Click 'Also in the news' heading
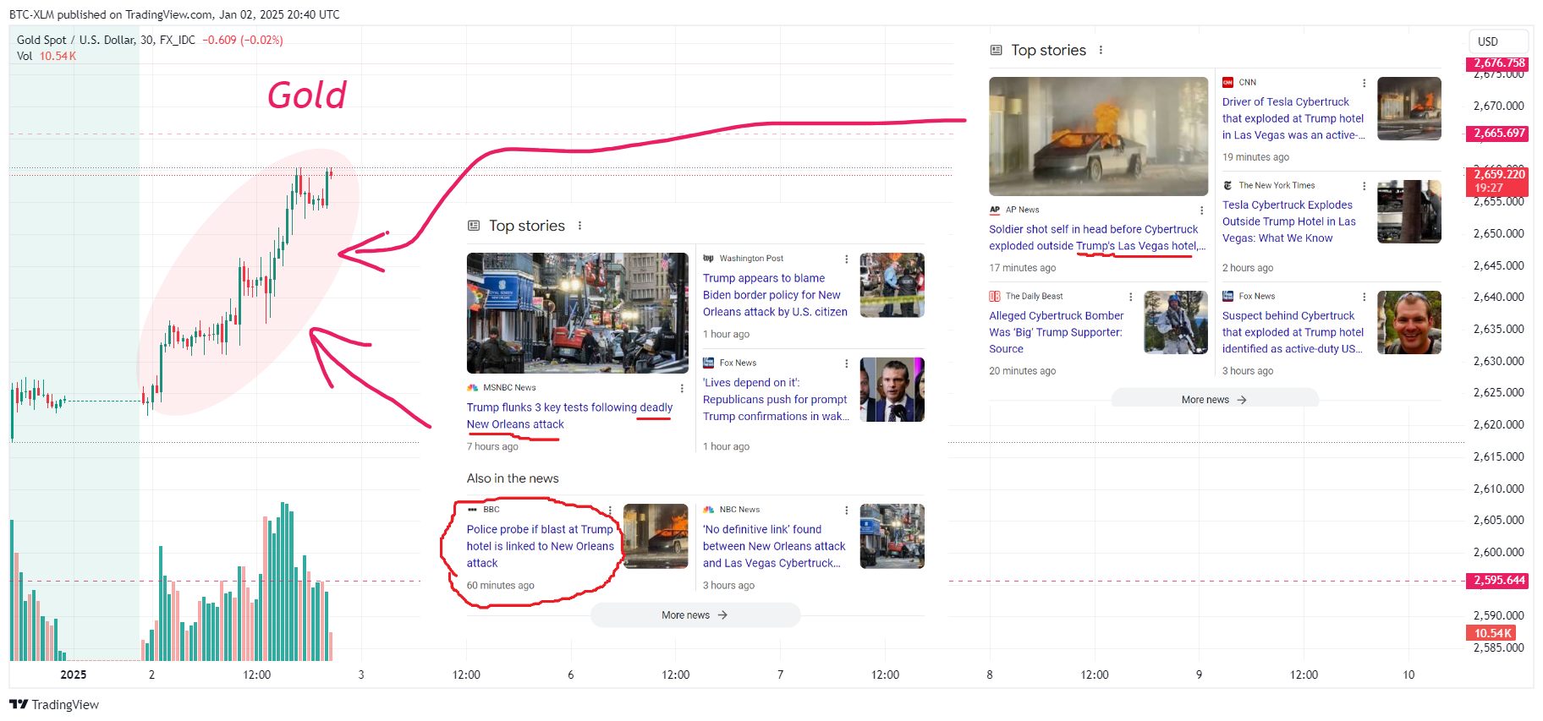Image resolution: width=1543 pixels, height=721 pixels. point(513,478)
